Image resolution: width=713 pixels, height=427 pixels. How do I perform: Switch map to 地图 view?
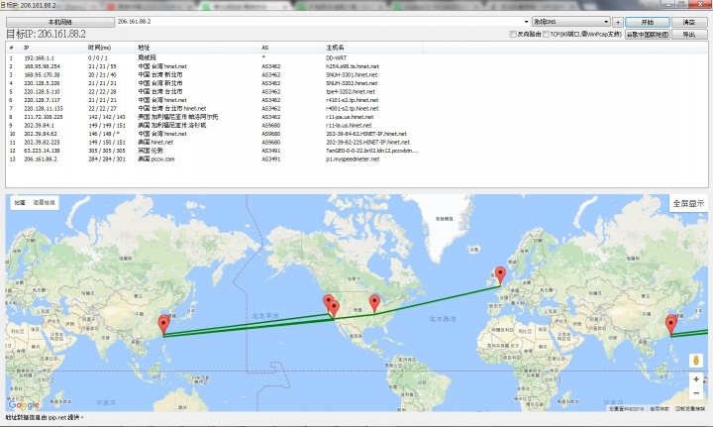click(20, 203)
